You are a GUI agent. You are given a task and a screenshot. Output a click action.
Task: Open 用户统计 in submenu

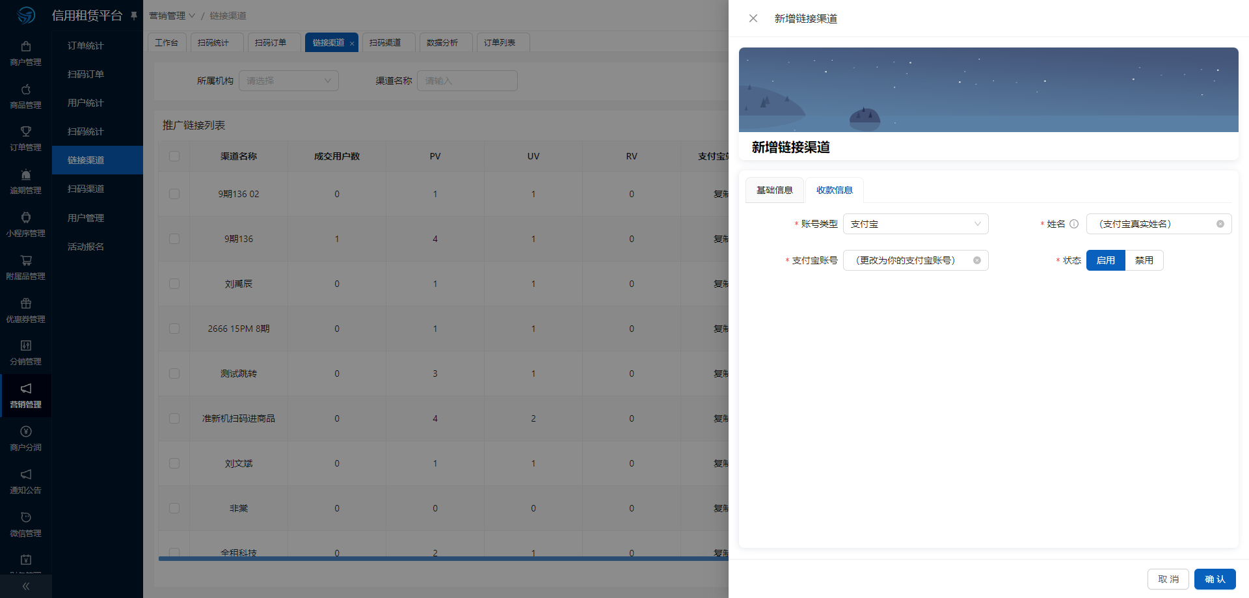tap(98, 103)
